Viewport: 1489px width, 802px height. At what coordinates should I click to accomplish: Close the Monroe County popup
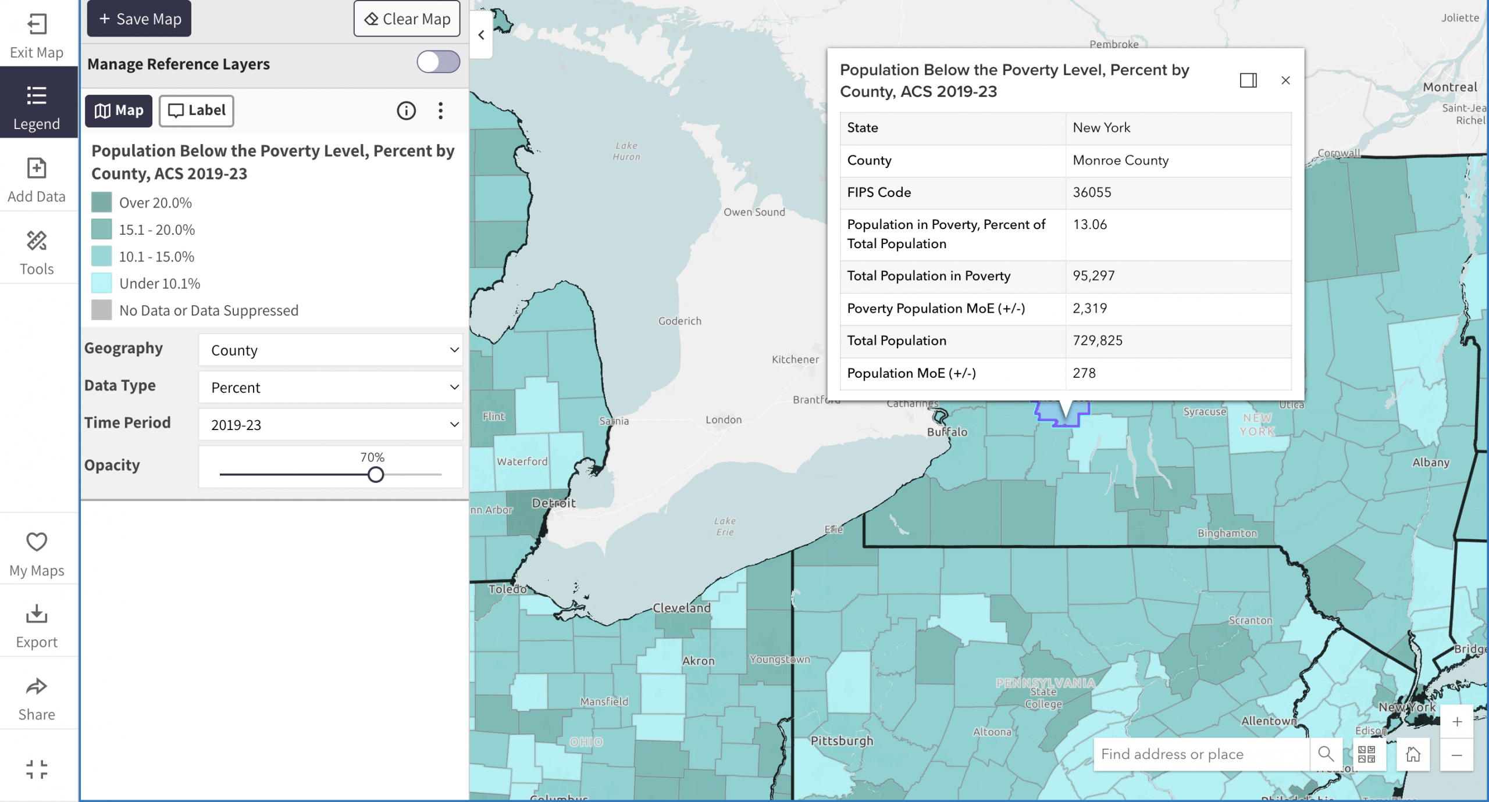tap(1285, 80)
